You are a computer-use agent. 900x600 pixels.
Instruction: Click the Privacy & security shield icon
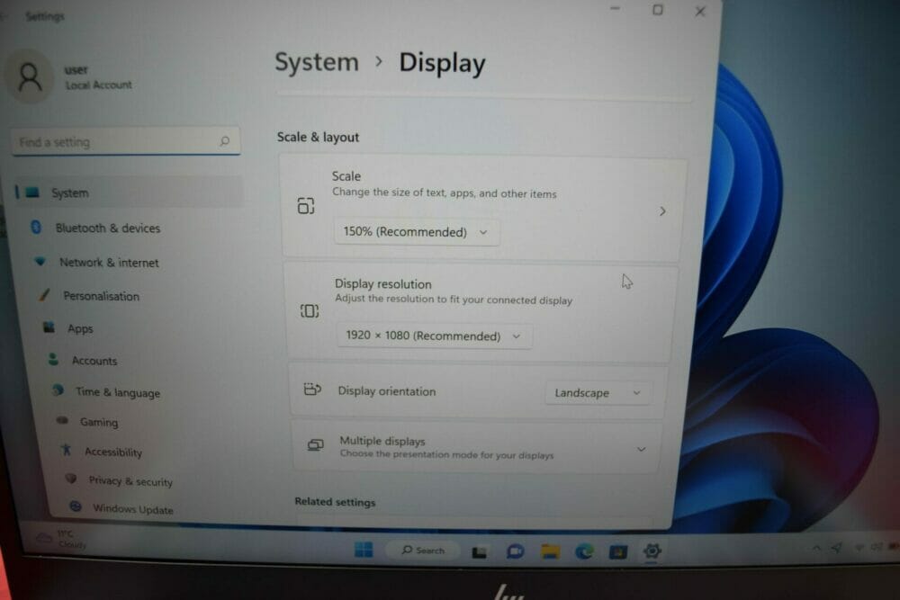(70, 479)
